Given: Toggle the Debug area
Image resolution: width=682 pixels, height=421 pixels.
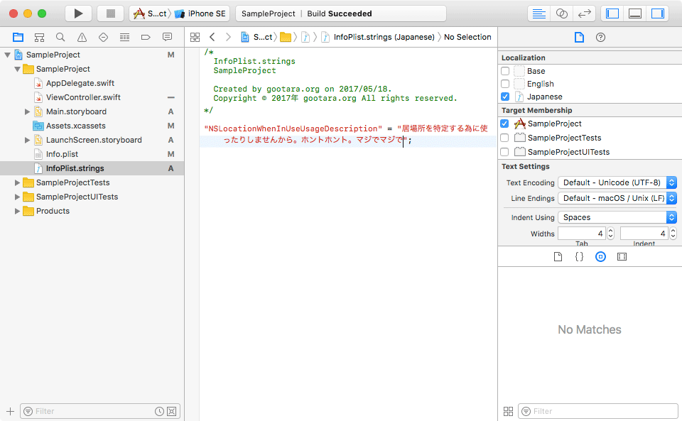Looking at the screenshot, I should click(634, 13).
